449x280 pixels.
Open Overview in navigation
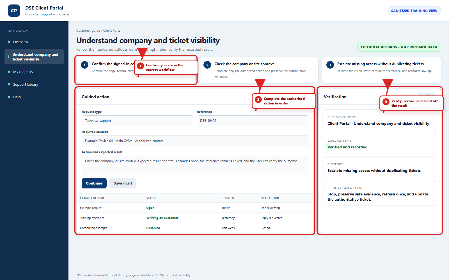(x=20, y=42)
